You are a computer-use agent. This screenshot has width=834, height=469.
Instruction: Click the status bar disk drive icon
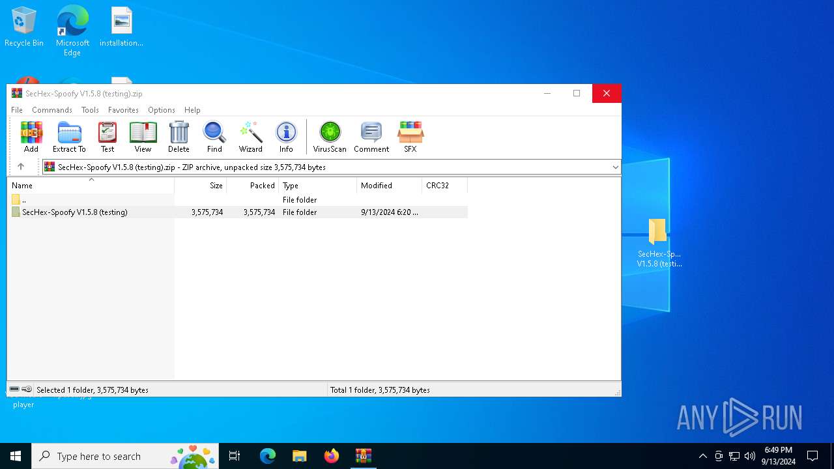14,390
